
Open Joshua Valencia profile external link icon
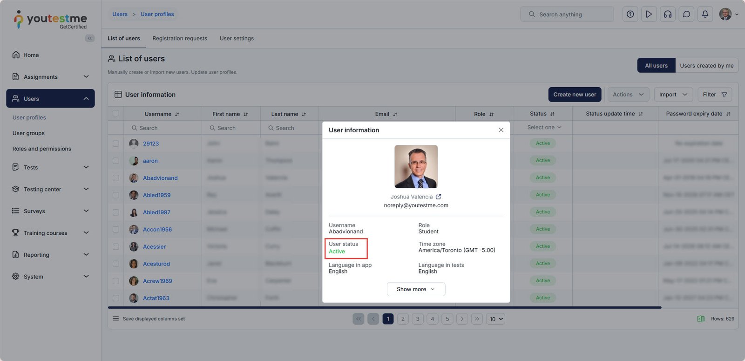[x=438, y=197]
